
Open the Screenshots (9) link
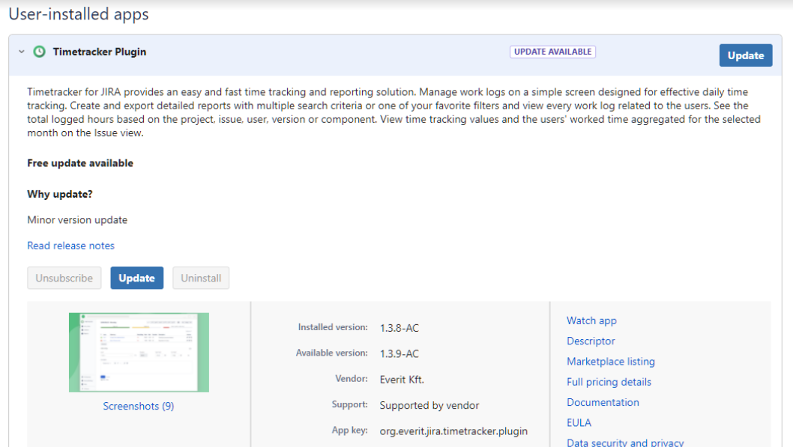[x=139, y=406]
